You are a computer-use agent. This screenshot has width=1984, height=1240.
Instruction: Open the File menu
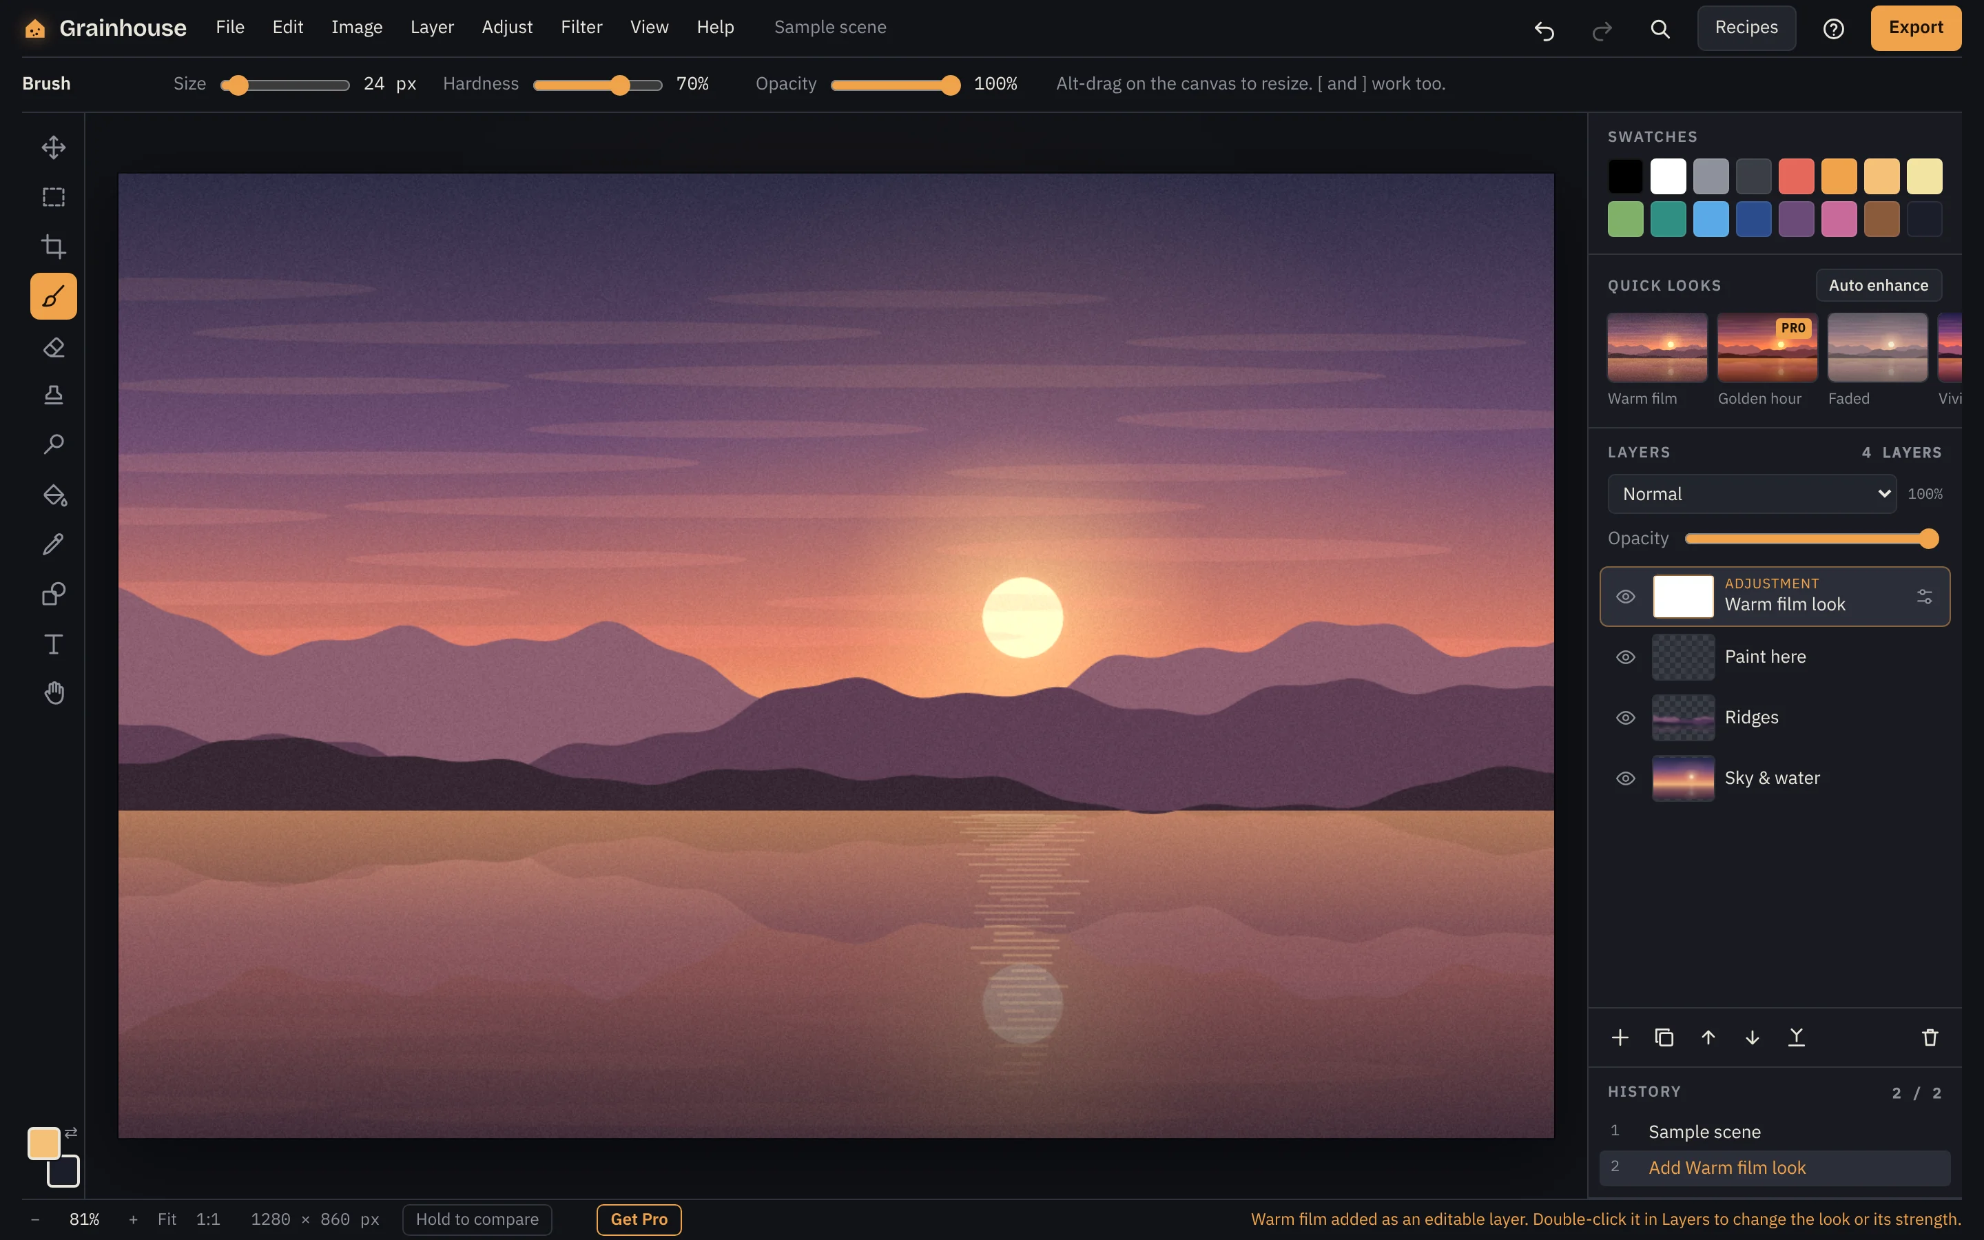(x=230, y=27)
